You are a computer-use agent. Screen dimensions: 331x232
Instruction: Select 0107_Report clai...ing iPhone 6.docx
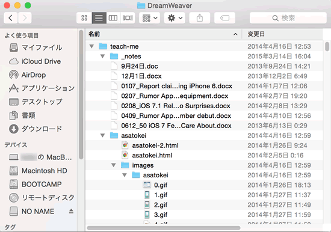point(205,86)
